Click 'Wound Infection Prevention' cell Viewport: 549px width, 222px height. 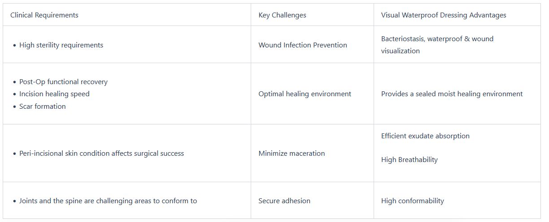point(302,45)
